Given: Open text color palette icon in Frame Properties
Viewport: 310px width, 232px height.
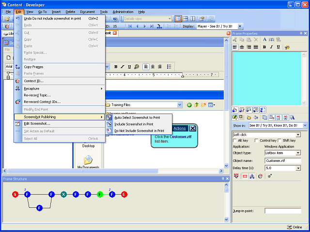Looking at the screenshot, I should click(x=287, y=47).
